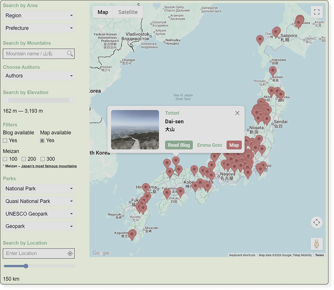Click the map camera controls icon

[x=316, y=222]
